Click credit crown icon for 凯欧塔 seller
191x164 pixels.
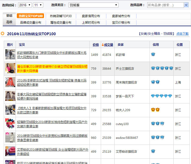click(153, 55)
